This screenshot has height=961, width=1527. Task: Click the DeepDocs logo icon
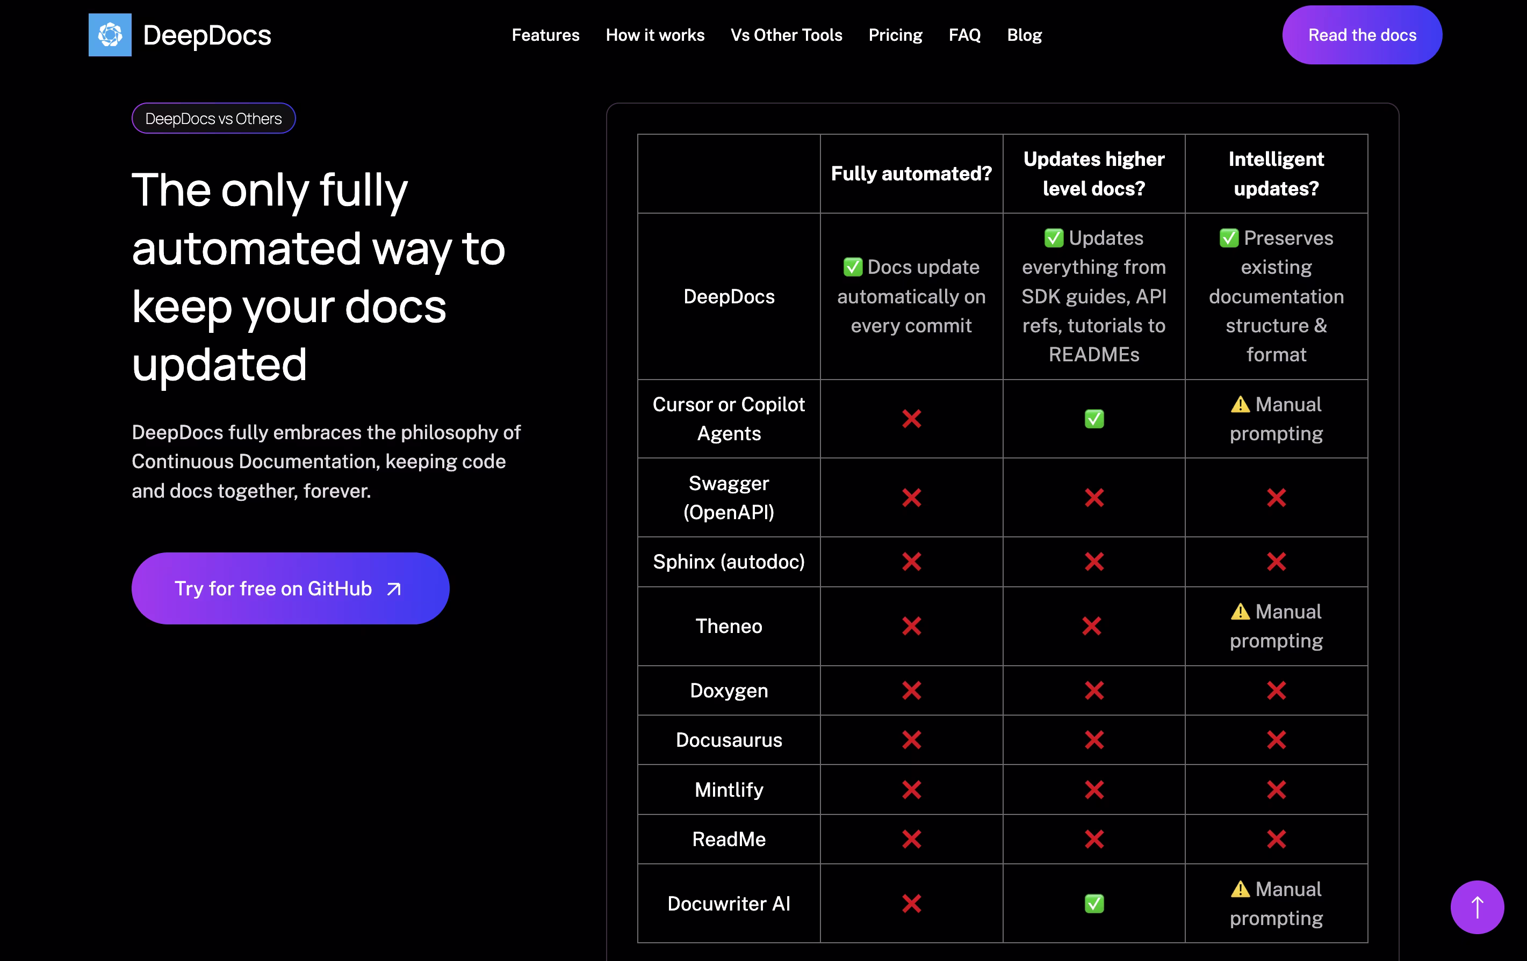110,35
